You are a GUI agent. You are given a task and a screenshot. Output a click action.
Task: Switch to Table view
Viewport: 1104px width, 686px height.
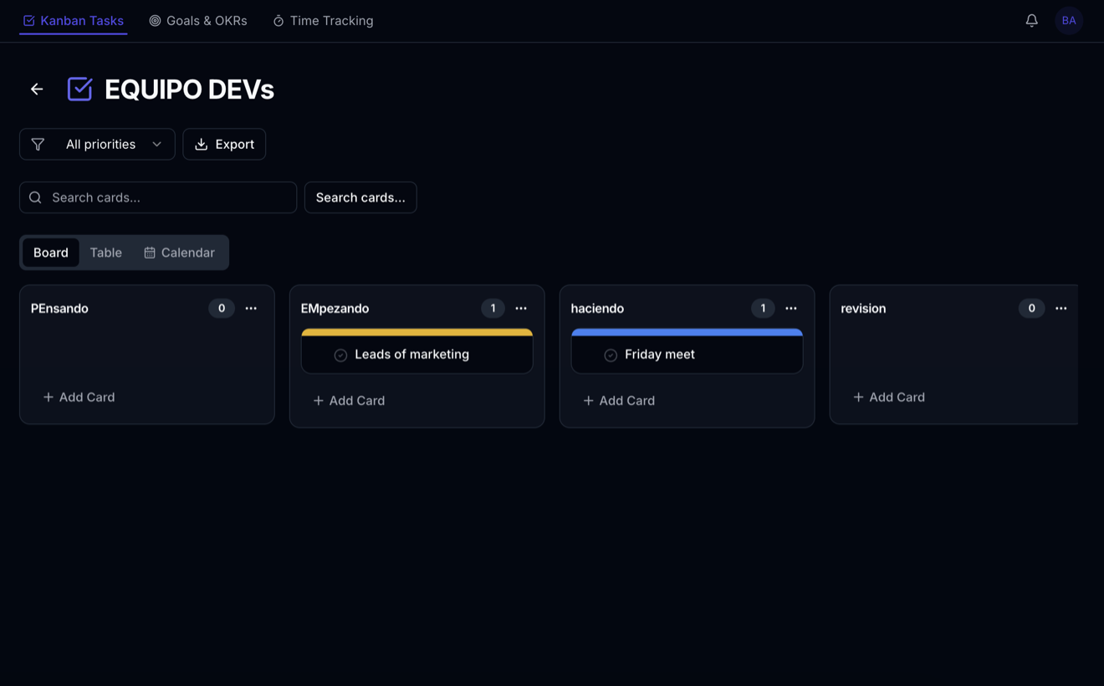pyautogui.click(x=106, y=253)
